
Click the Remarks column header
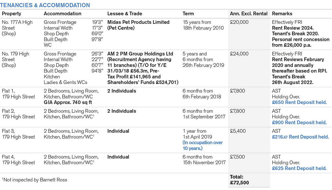click(282, 14)
